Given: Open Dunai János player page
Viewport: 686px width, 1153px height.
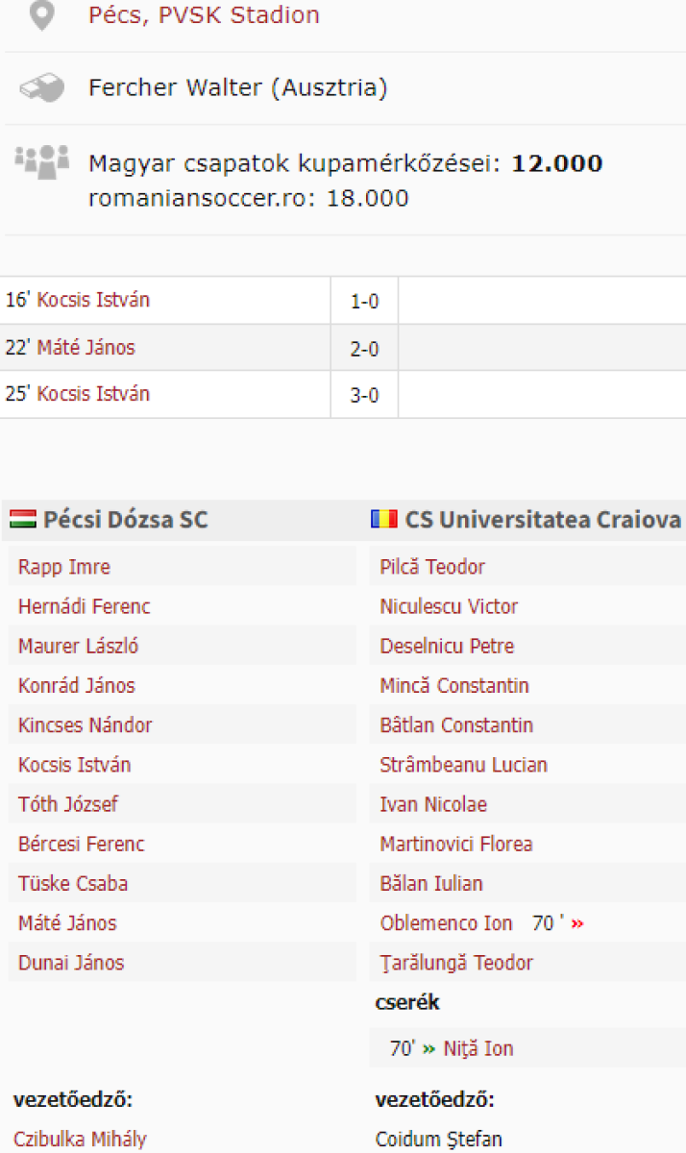Looking at the screenshot, I should (x=71, y=963).
